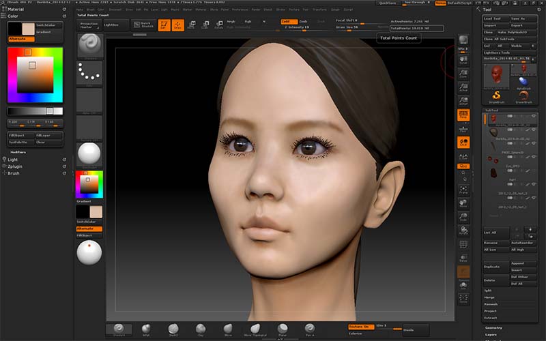Open Quick Sketch
The height and width of the screenshot is (341, 546).
tap(143, 25)
